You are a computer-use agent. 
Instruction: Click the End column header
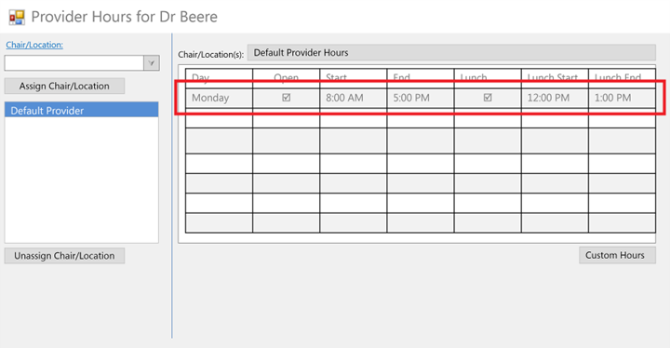pyautogui.click(x=421, y=78)
